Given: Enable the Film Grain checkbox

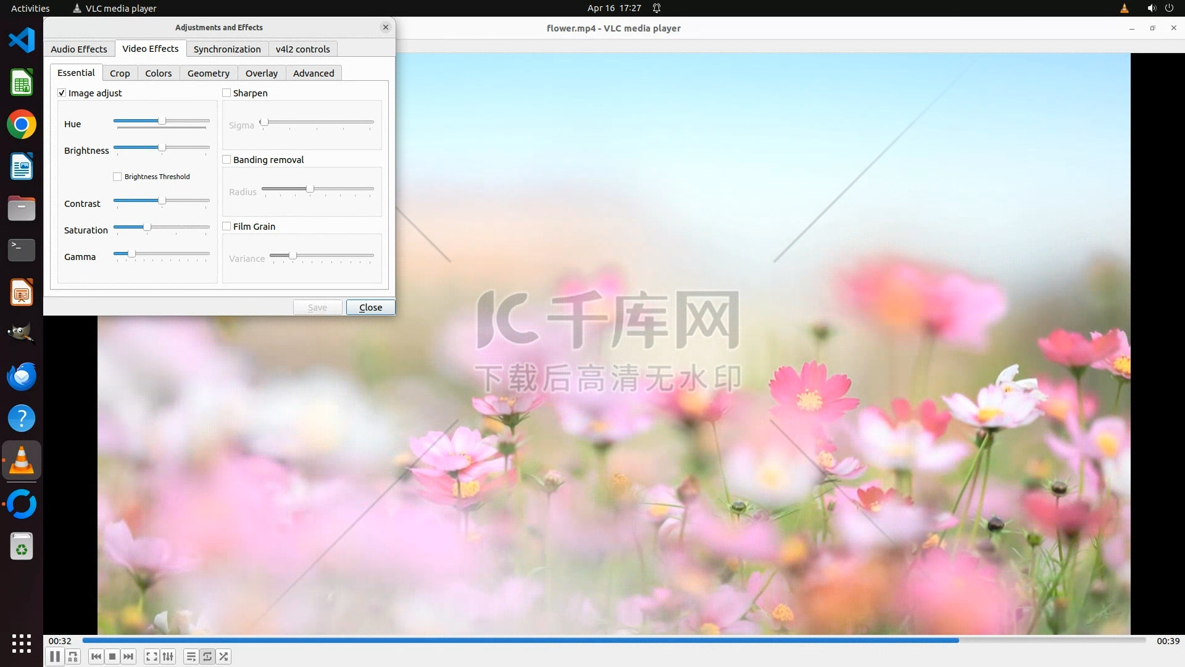Looking at the screenshot, I should (x=227, y=226).
